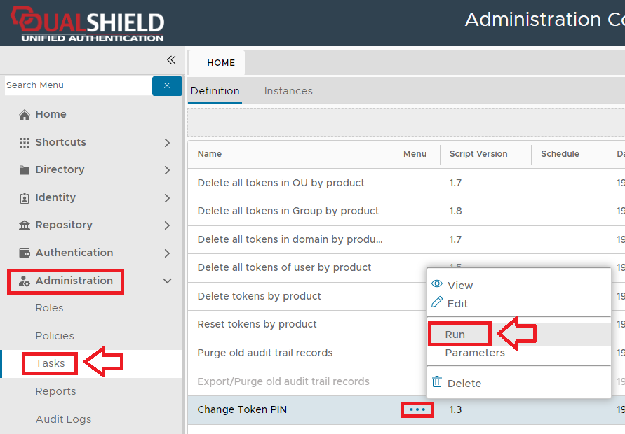
Task: Click the Home house icon in sidebar
Action: point(25,115)
